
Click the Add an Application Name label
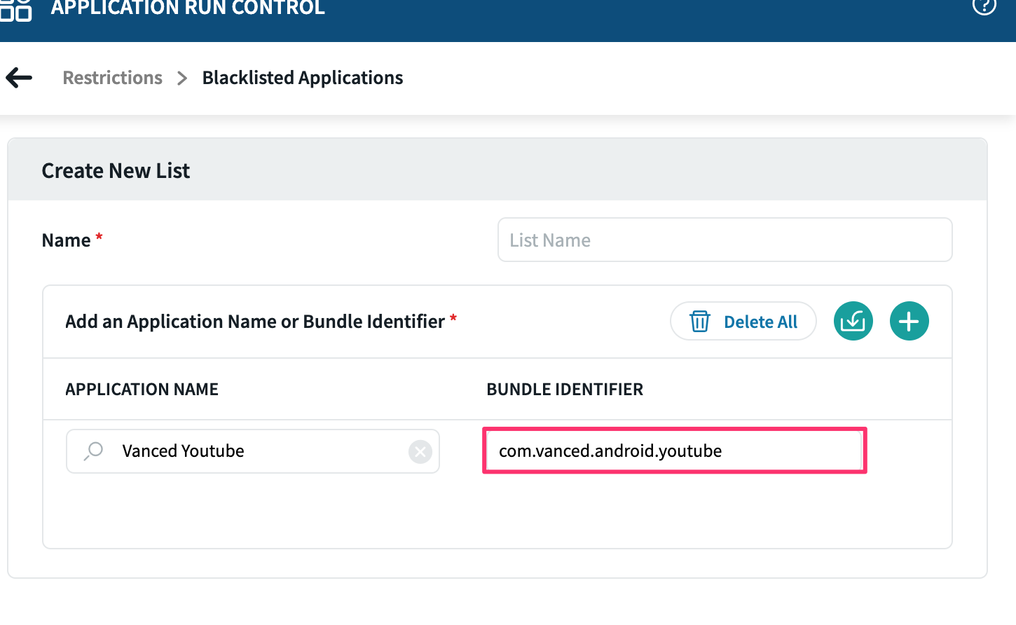click(x=255, y=322)
